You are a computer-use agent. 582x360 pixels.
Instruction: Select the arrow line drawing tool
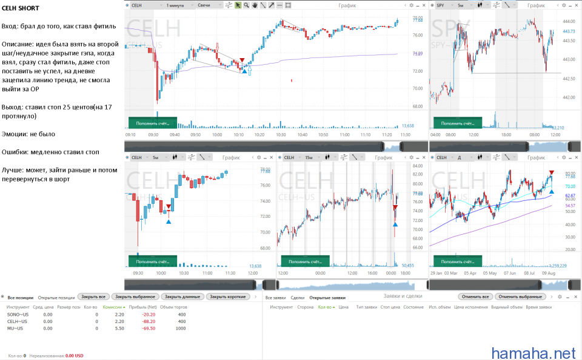272,5
